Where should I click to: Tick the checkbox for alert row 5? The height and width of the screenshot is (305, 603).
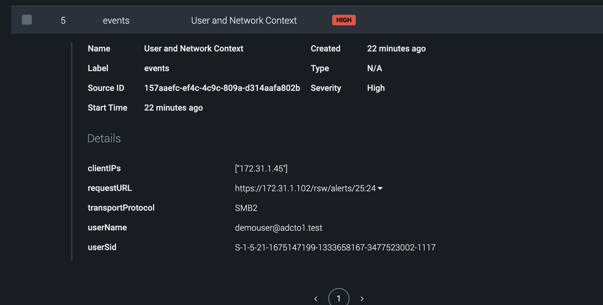[27, 20]
